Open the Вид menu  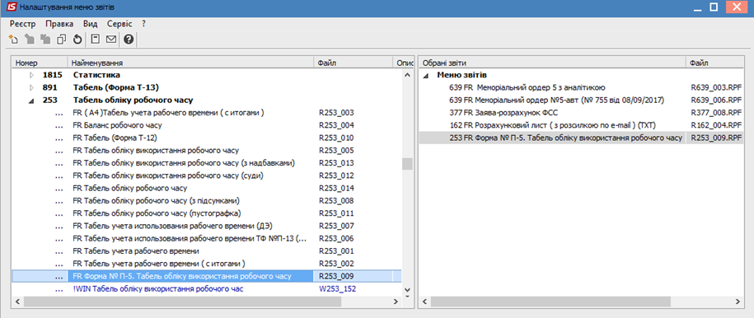coord(90,24)
